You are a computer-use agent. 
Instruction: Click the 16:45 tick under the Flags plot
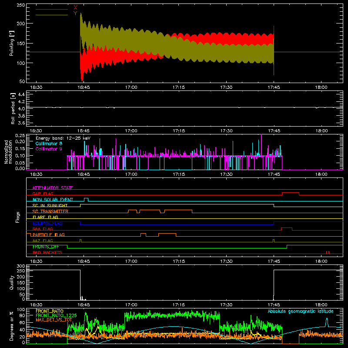click(x=84, y=261)
